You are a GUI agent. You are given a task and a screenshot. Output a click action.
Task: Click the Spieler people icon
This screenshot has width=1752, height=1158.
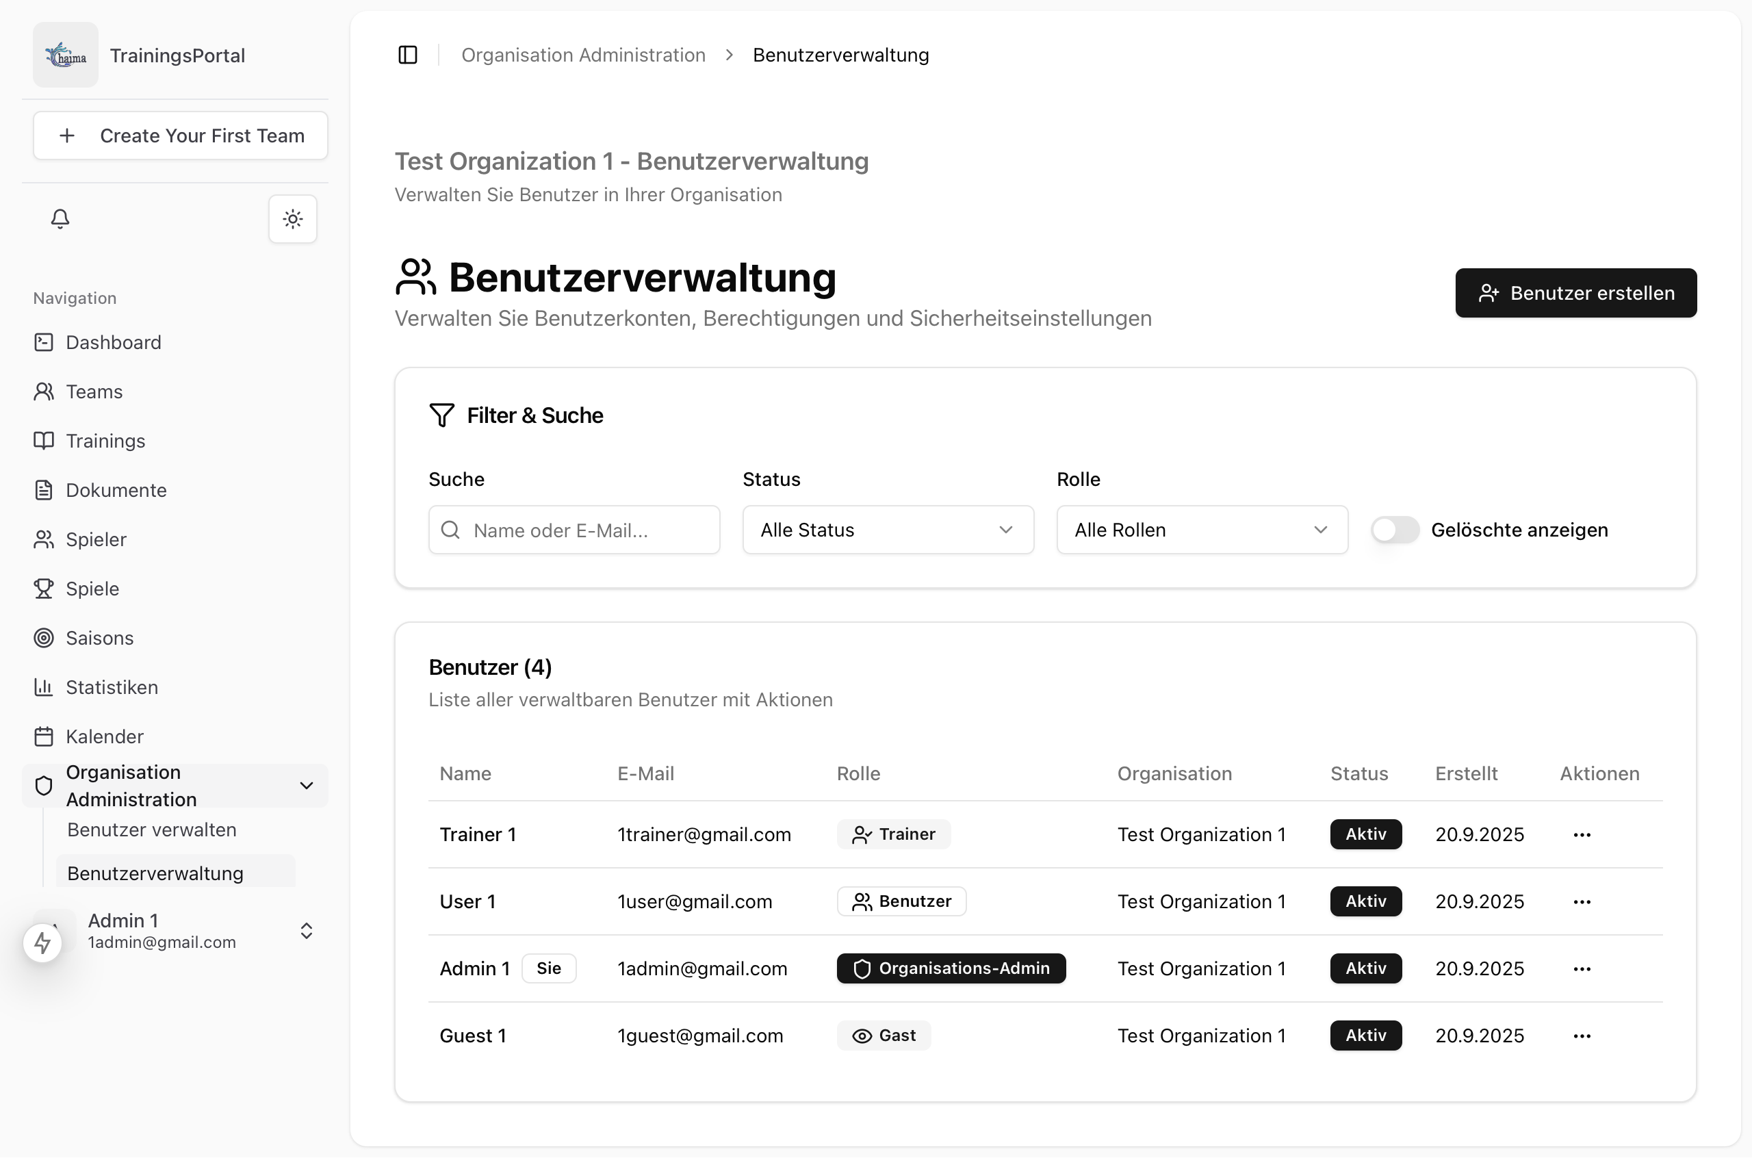coord(44,539)
